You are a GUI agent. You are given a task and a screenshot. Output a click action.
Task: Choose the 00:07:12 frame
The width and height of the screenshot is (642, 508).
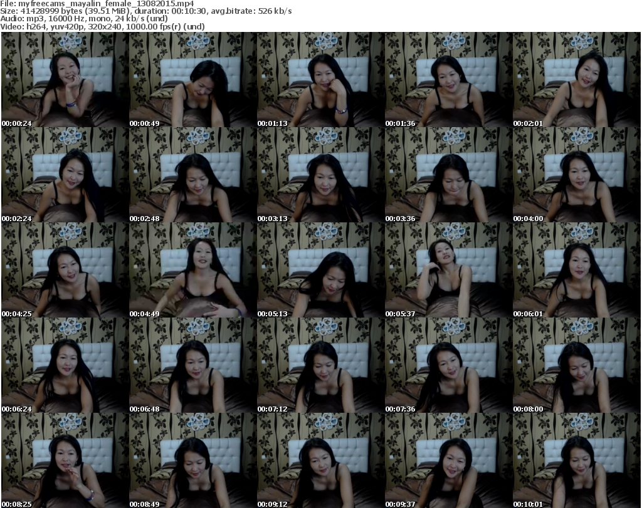(320, 365)
